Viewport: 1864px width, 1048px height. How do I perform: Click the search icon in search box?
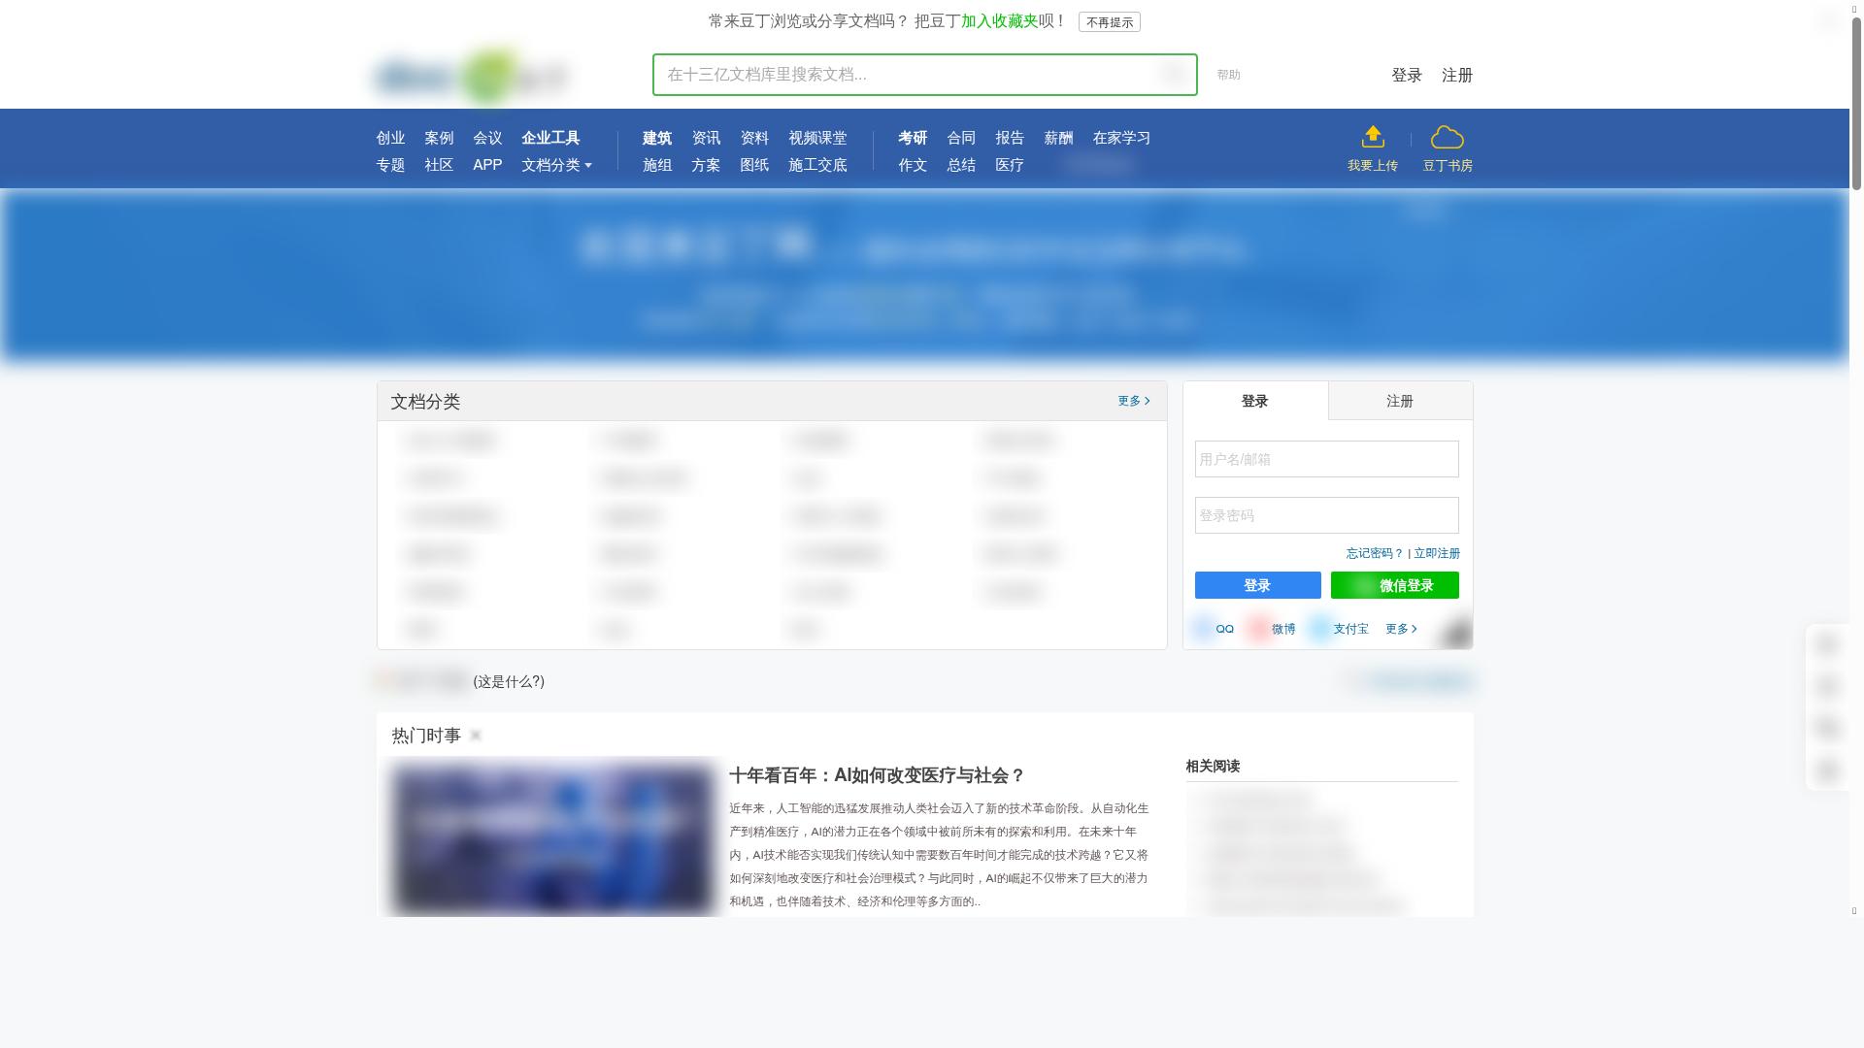(1173, 75)
